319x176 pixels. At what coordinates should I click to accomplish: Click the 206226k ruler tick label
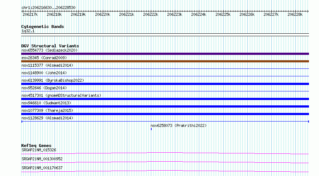tap(247, 14)
